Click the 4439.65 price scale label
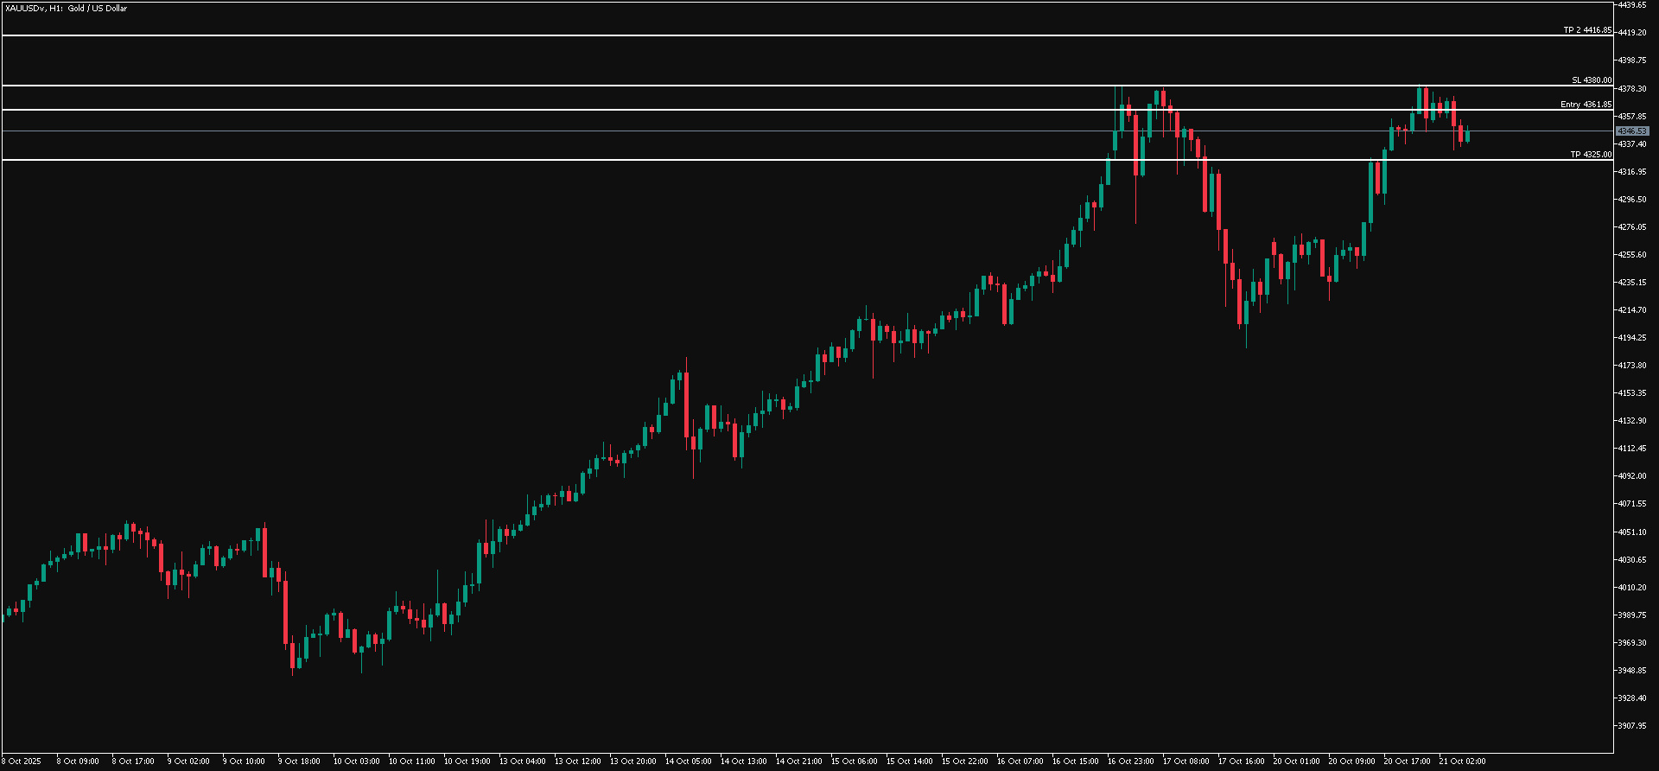The image size is (1659, 771). pyautogui.click(x=1631, y=5)
